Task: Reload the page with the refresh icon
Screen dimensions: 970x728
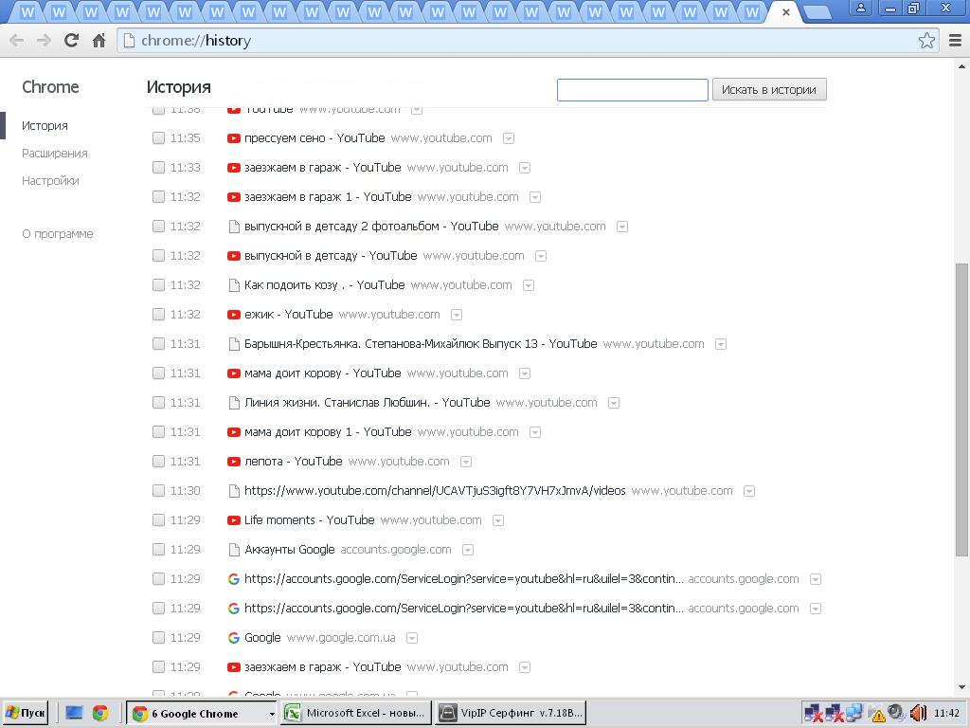Action: tap(71, 40)
